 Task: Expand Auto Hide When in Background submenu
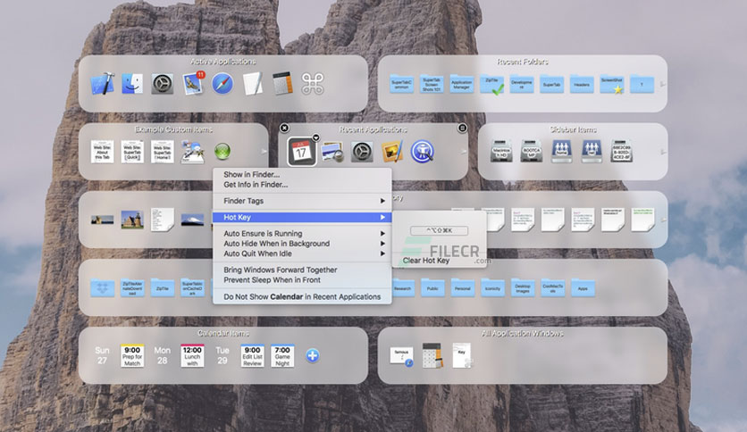(302, 244)
